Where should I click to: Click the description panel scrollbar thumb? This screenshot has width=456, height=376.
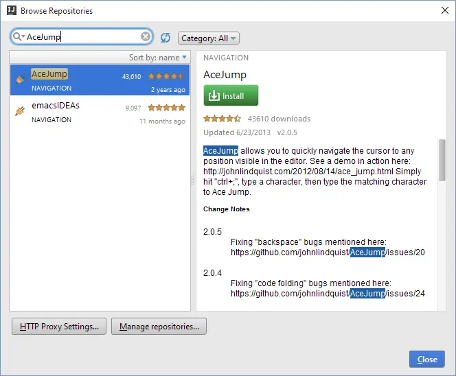coord(442,160)
